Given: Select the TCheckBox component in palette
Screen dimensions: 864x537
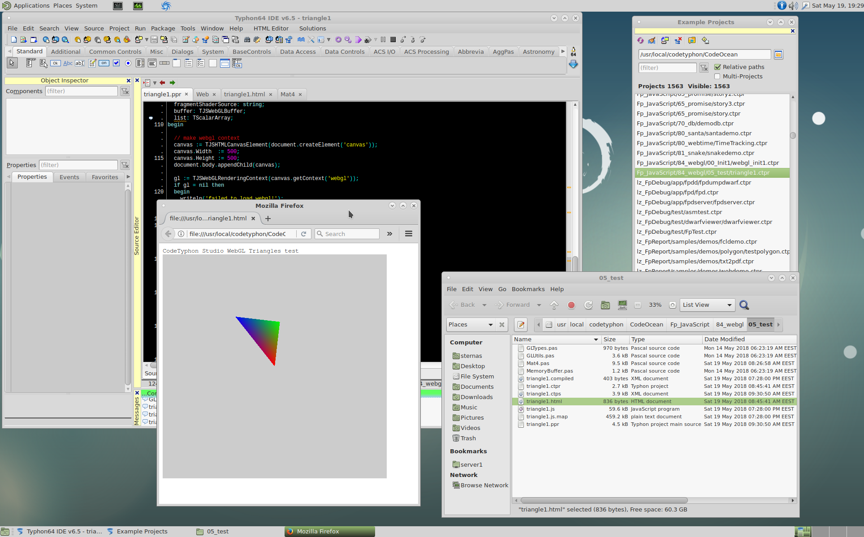Looking at the screenshot, I should click(116, 63).
